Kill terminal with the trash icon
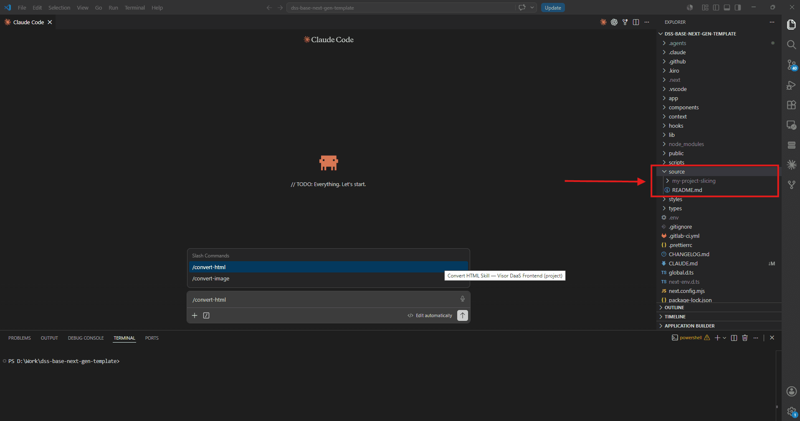The width and height of the screenshot is (800, 421). tap(745, 338)
